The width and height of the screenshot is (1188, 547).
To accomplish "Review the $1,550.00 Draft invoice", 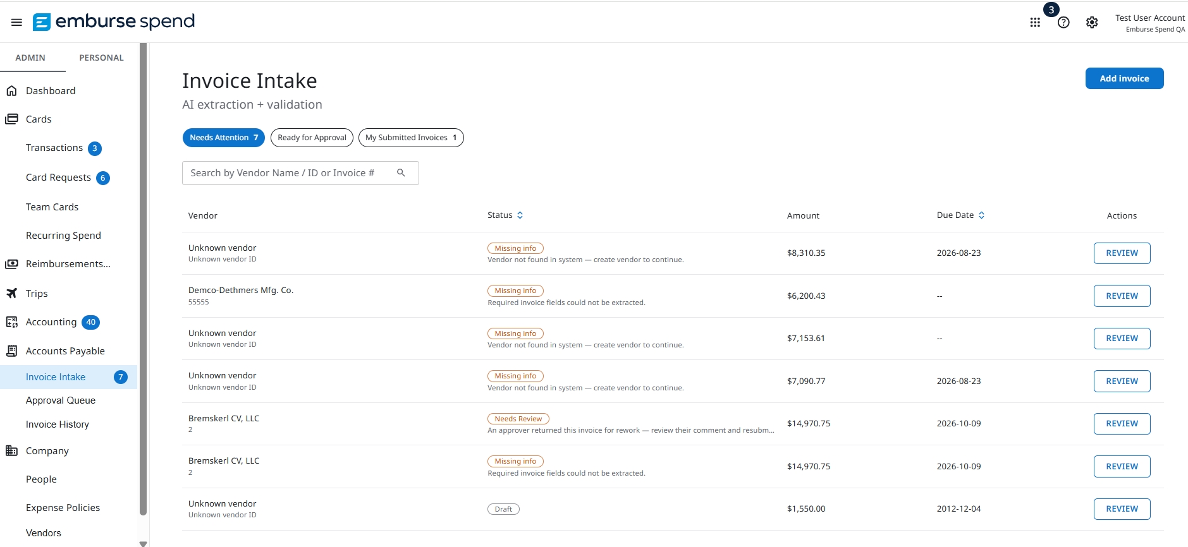I will pos(1122,509).
